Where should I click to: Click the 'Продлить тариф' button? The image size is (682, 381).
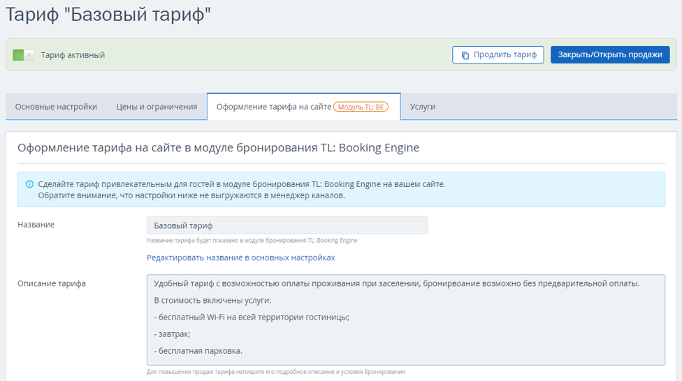(498, 54)
